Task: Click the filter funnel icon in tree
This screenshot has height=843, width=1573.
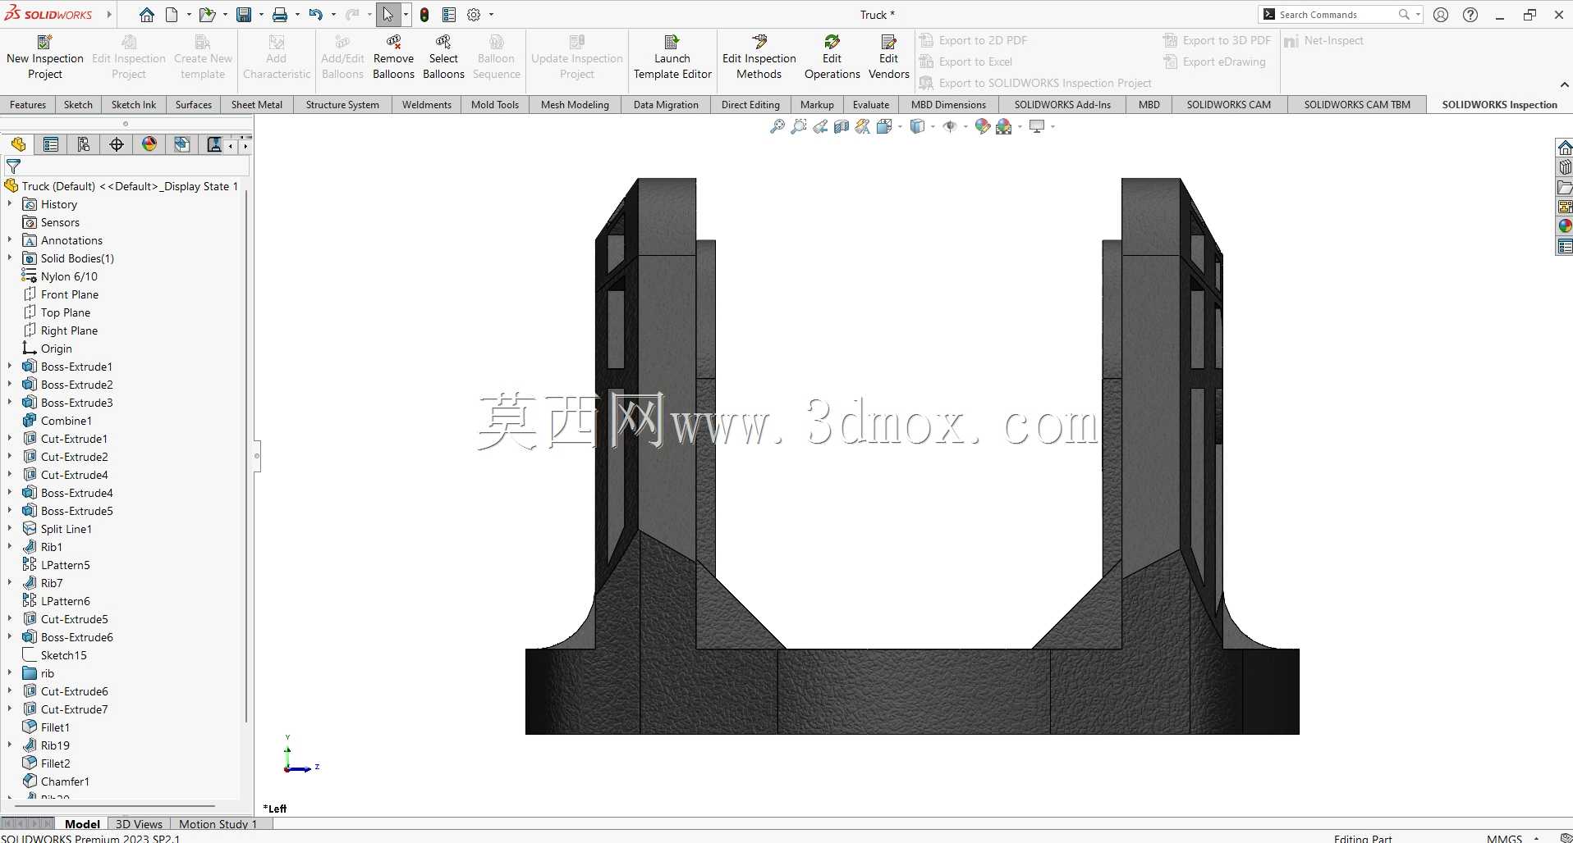Action: click(x=13, y=166)
